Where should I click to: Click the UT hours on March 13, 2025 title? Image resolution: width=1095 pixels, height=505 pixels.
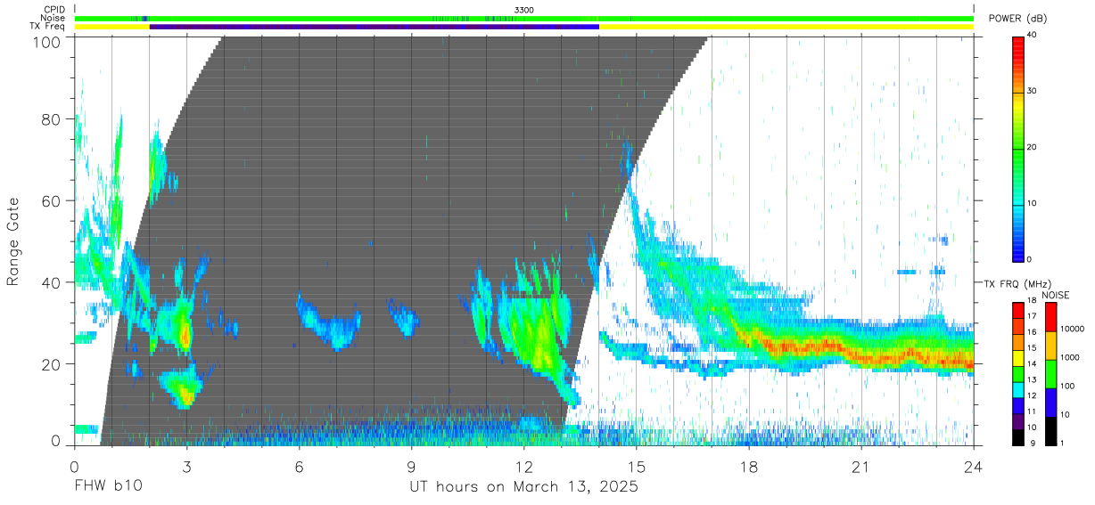523,487
